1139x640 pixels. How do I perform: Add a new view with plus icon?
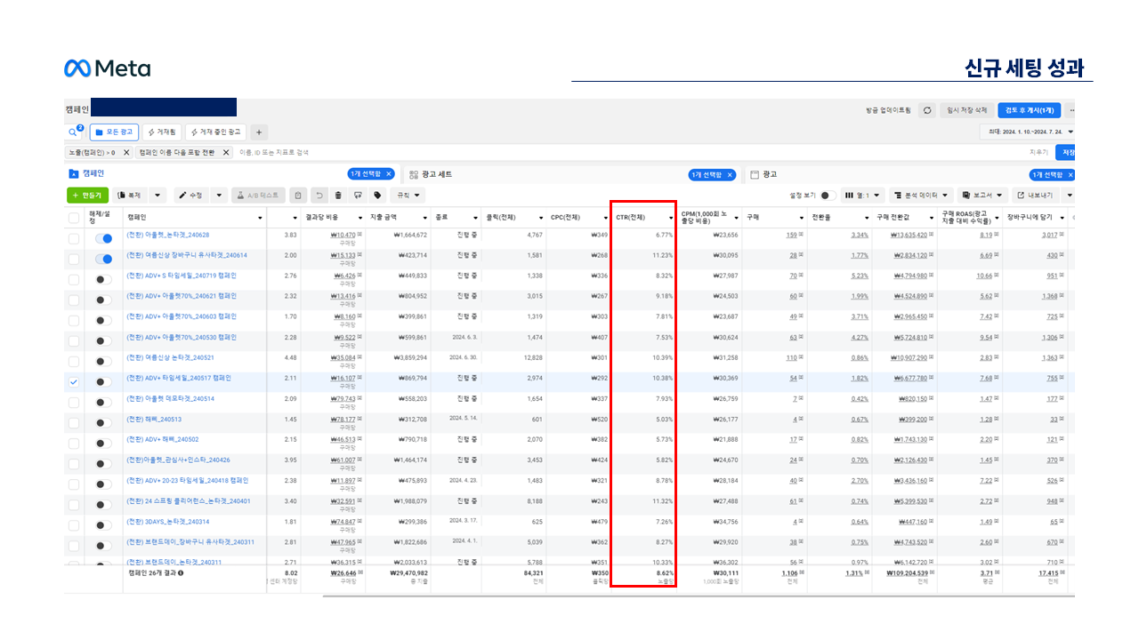coord(259,132)
